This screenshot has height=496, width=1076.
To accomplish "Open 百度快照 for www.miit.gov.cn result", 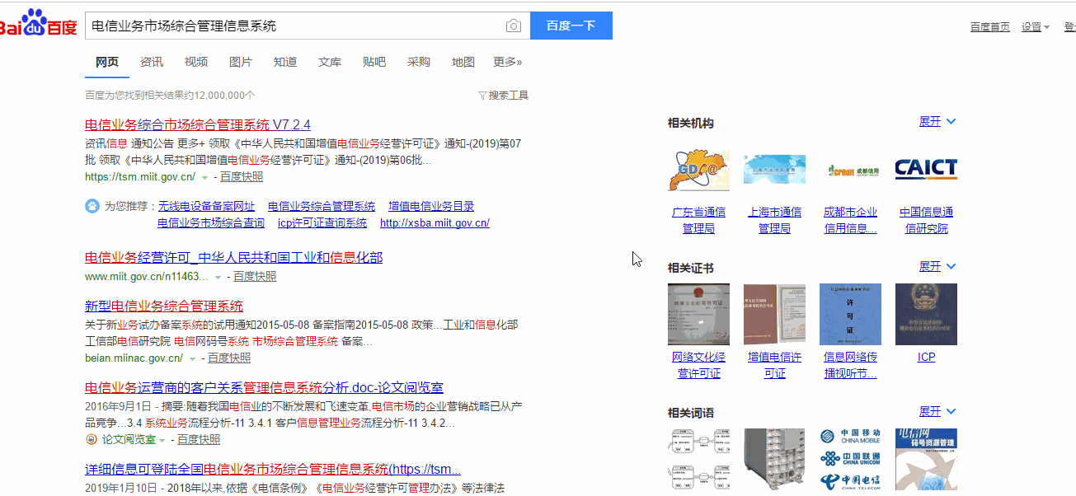I will tap(256, 277).
